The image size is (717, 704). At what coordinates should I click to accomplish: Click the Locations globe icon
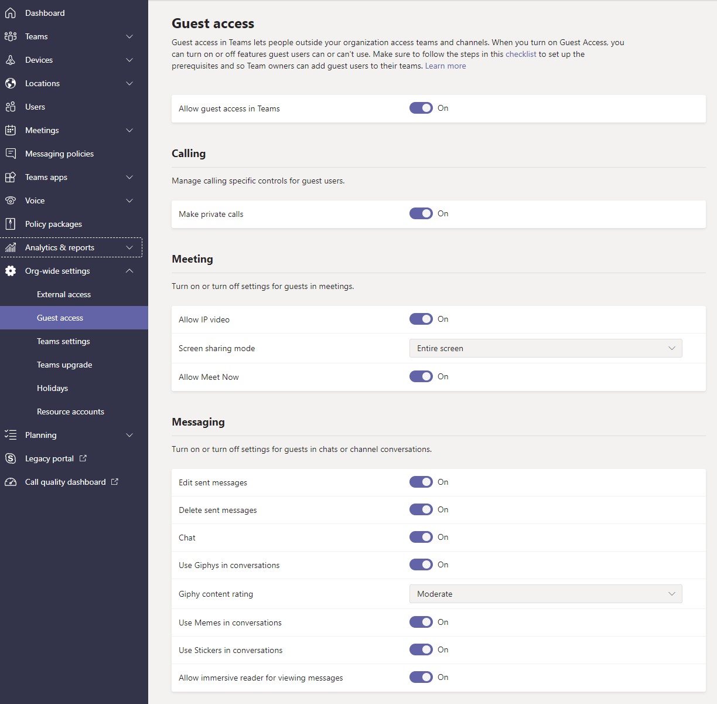pyautogui.click(x=11, y=83)
